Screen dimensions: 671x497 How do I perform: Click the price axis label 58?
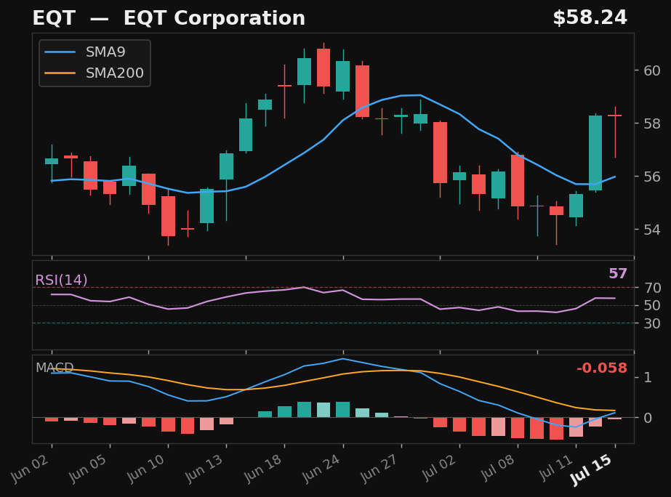click(652, 124)
